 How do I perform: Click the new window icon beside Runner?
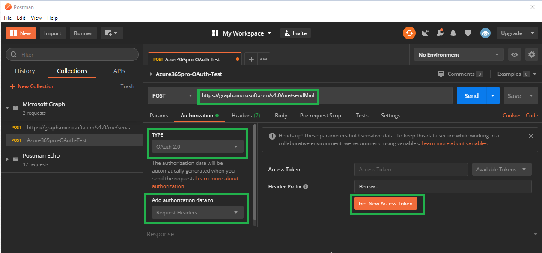[112, 33]
